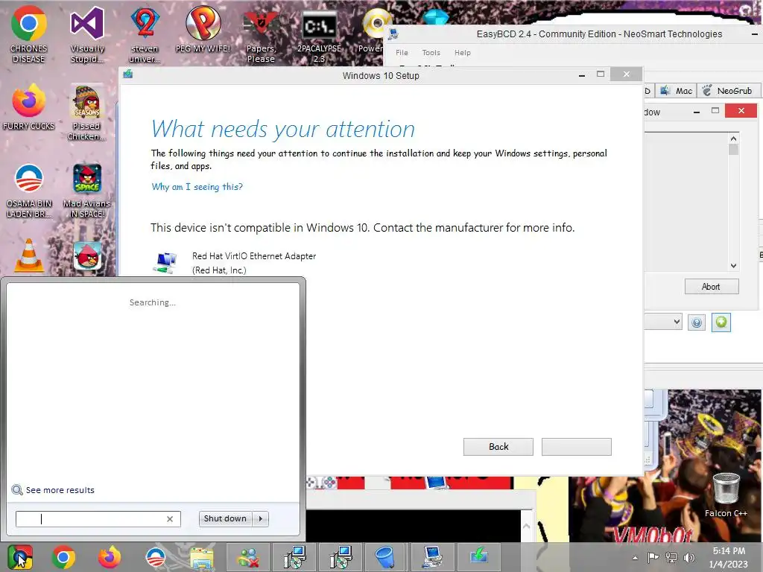Open the Chrome icon labeled CHRONES DISEASE
The height and width of the screenshot is (572, 763).
[x=29, y=34]
